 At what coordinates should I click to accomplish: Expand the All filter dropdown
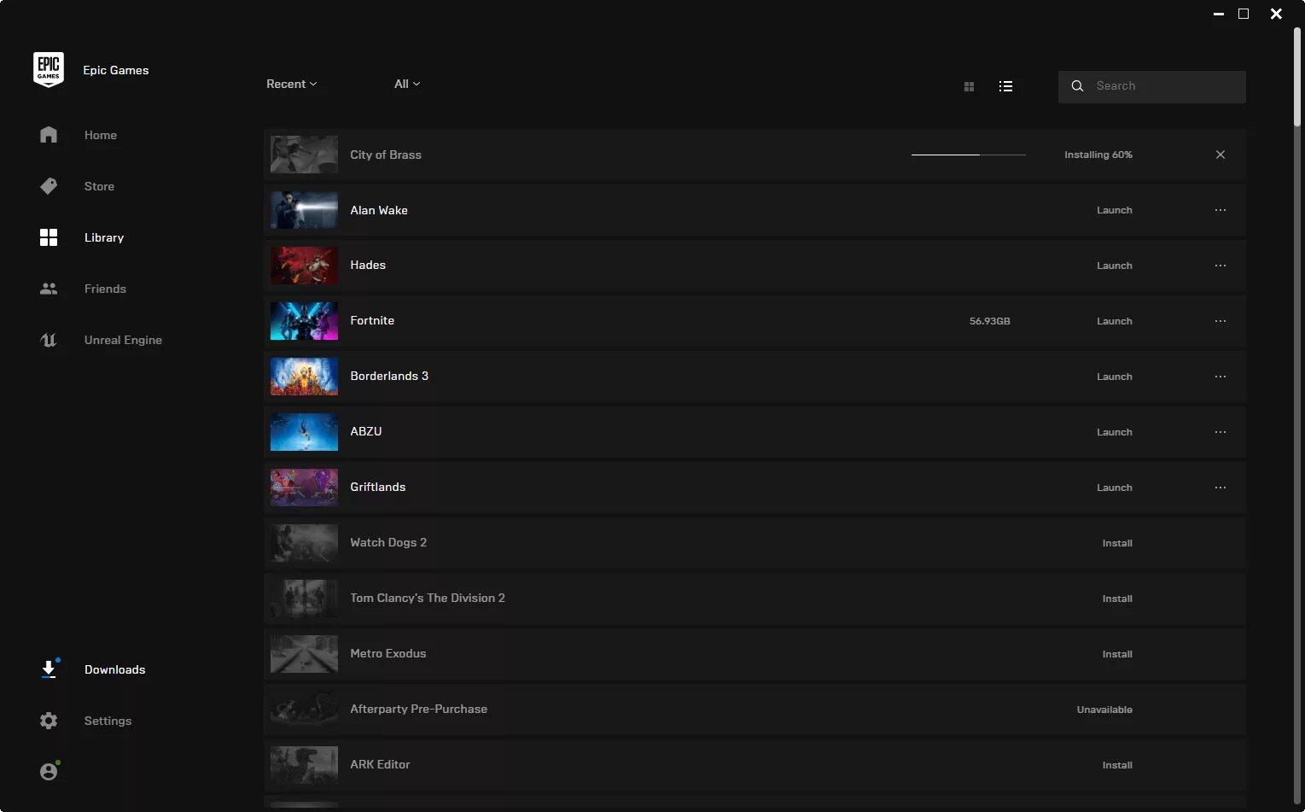click(407, 84)
